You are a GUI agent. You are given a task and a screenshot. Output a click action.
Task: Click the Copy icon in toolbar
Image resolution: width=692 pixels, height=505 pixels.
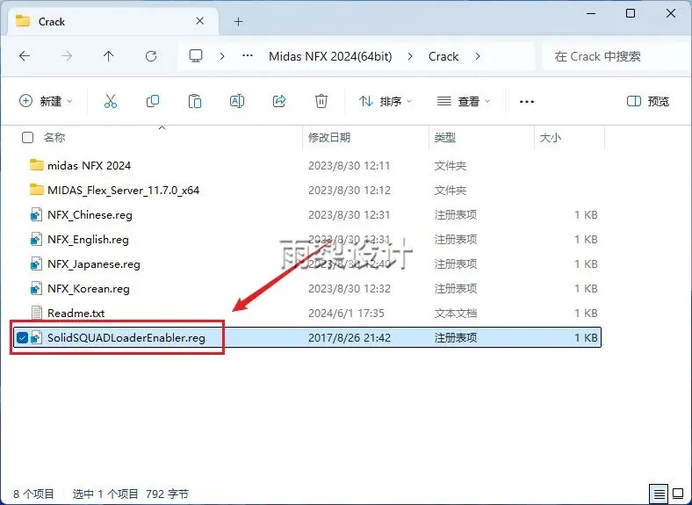tap(153, 102)
